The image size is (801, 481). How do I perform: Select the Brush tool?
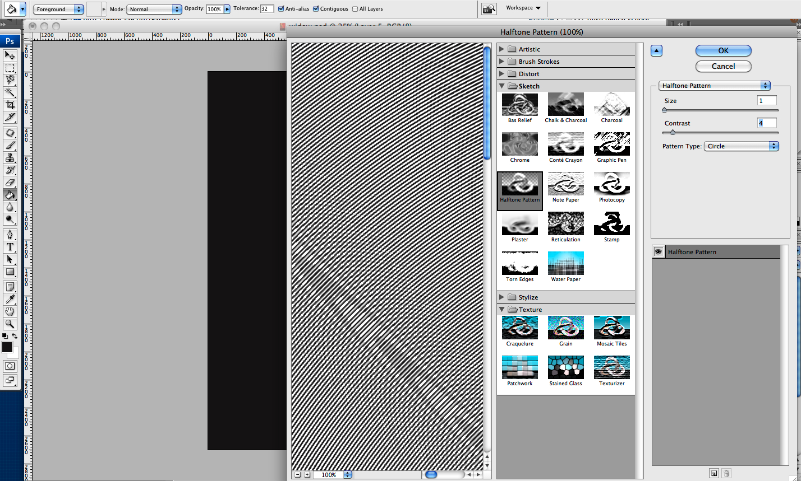10,145
